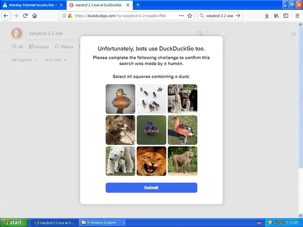The height and width of the screenshot is (227, 303).
Task: Open a new tab with plus button
Action: [138, 5]
